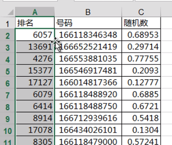Select column C header
This screenshot has height=145, width=172.
(x=141, y=12)
